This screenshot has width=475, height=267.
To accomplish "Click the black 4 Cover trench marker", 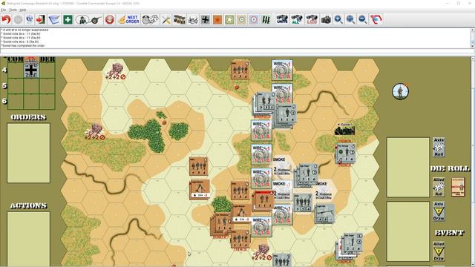I will click(344, 129).
